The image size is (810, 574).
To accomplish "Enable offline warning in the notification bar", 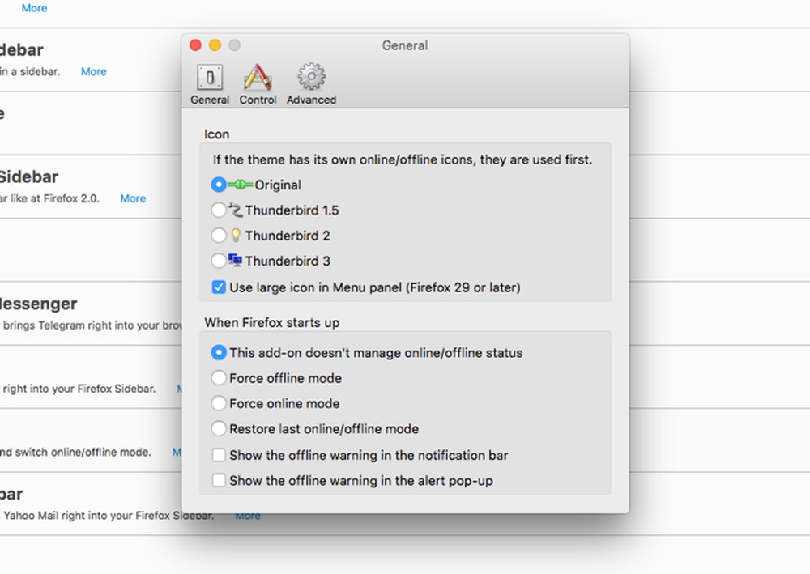I will click(x=219, y=455).
